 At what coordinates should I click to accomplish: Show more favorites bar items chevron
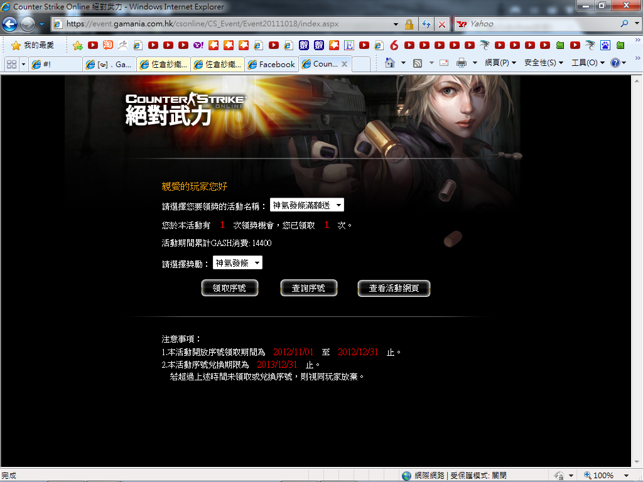637,40
